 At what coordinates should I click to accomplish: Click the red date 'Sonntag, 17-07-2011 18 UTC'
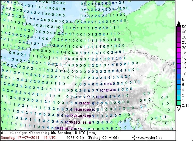pyautogui.click(x=28, y=138)
